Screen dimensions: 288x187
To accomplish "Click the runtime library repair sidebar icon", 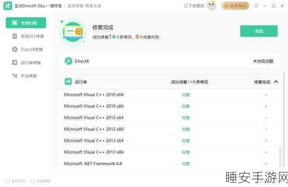I will [15, 63].
